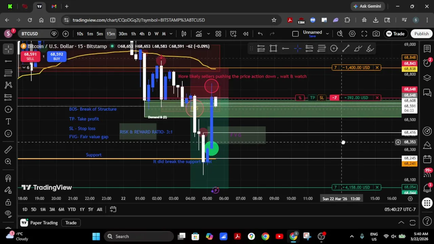Activate the Zoom In tool
The width and height of the screenshot is (434, 244).
pyautogui.click(x=8, y=161)
